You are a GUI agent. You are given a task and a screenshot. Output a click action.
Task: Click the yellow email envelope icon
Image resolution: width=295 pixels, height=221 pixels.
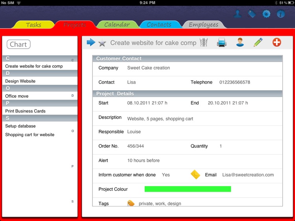click(x=195, y=175)
